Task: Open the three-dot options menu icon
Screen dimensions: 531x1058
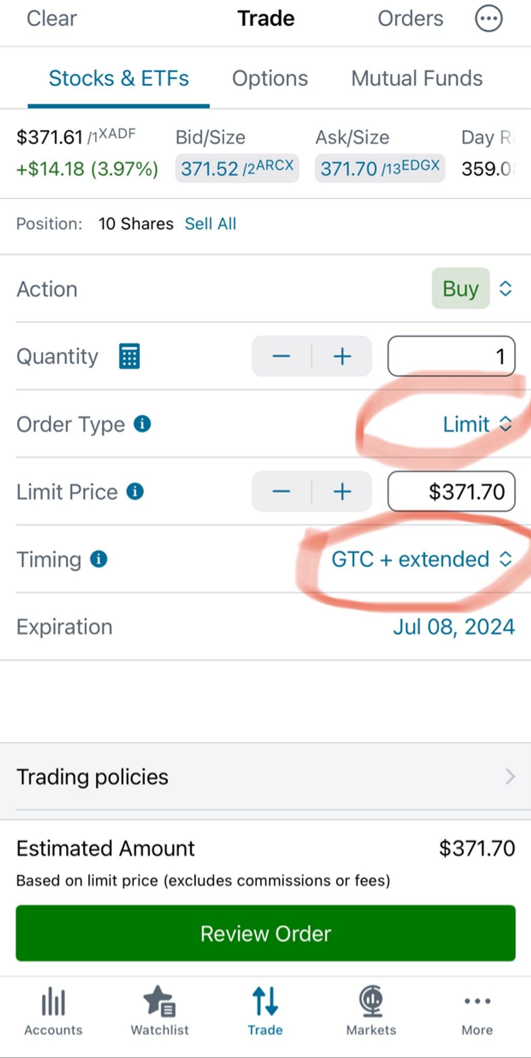Action: 488,19
